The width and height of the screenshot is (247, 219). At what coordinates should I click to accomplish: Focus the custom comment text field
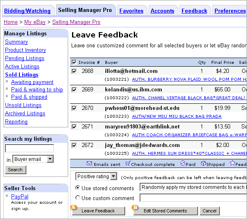193,198
